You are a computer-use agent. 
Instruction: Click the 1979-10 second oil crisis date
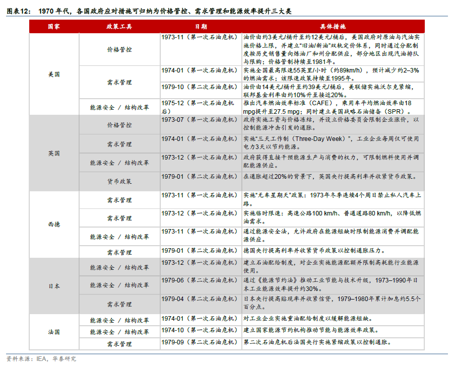coord(200,87)
